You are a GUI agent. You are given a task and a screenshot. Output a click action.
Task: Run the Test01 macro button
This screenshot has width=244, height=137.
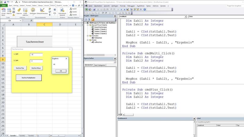73,9
